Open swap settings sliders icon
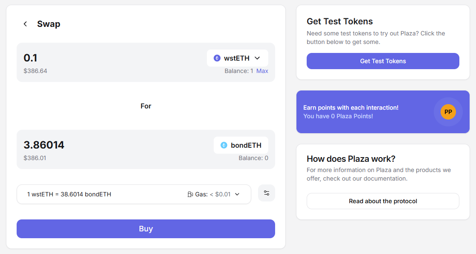The width and height of the screenshot is (476, 254). 267,193
